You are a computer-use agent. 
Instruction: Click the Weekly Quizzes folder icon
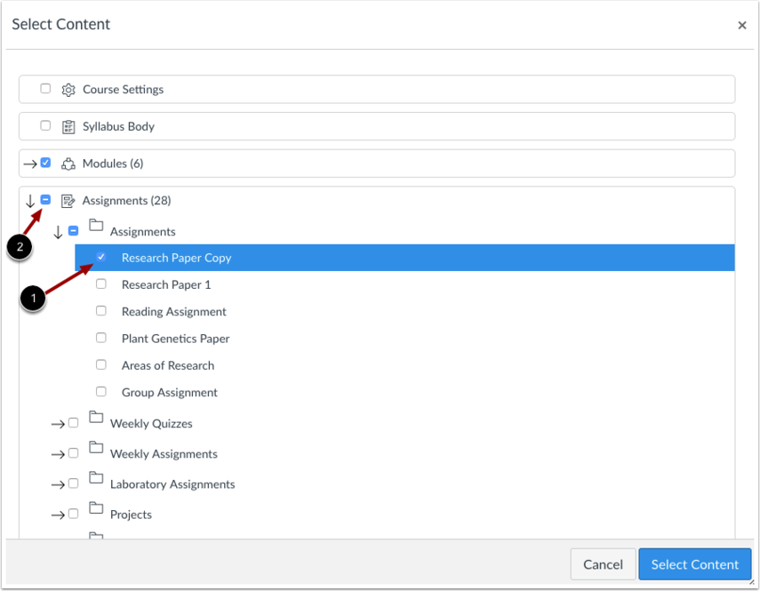click(x=96, y=417)
